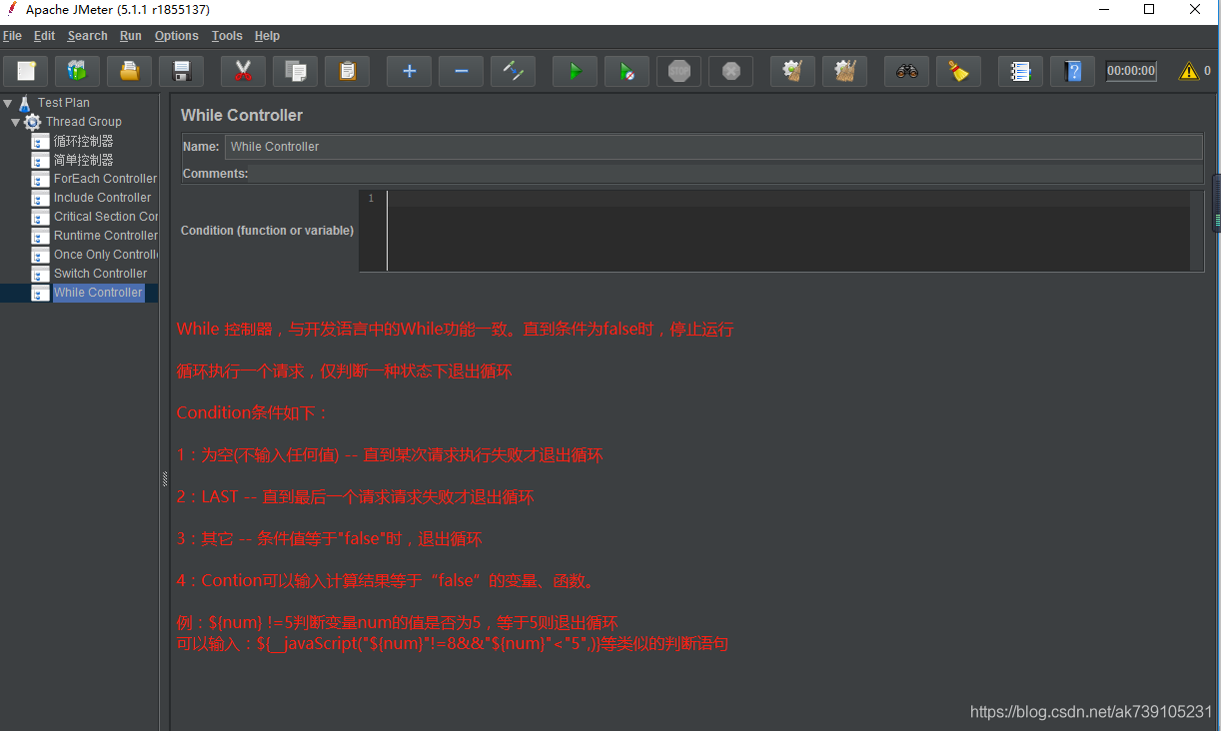Click the Name input field
This screenshot has height=731, width=1221.
(x=713, y=147)
